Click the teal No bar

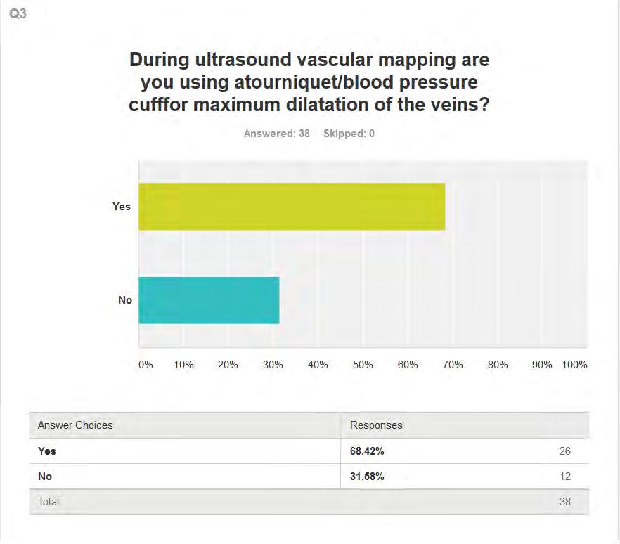(209, 300)
